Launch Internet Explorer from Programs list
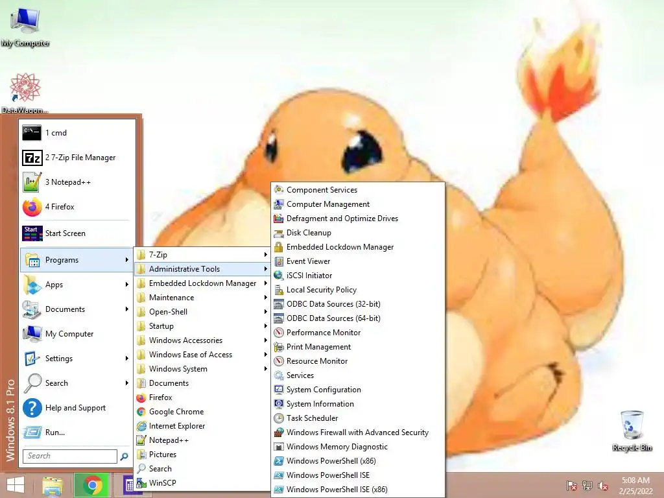 click(202, 426)
